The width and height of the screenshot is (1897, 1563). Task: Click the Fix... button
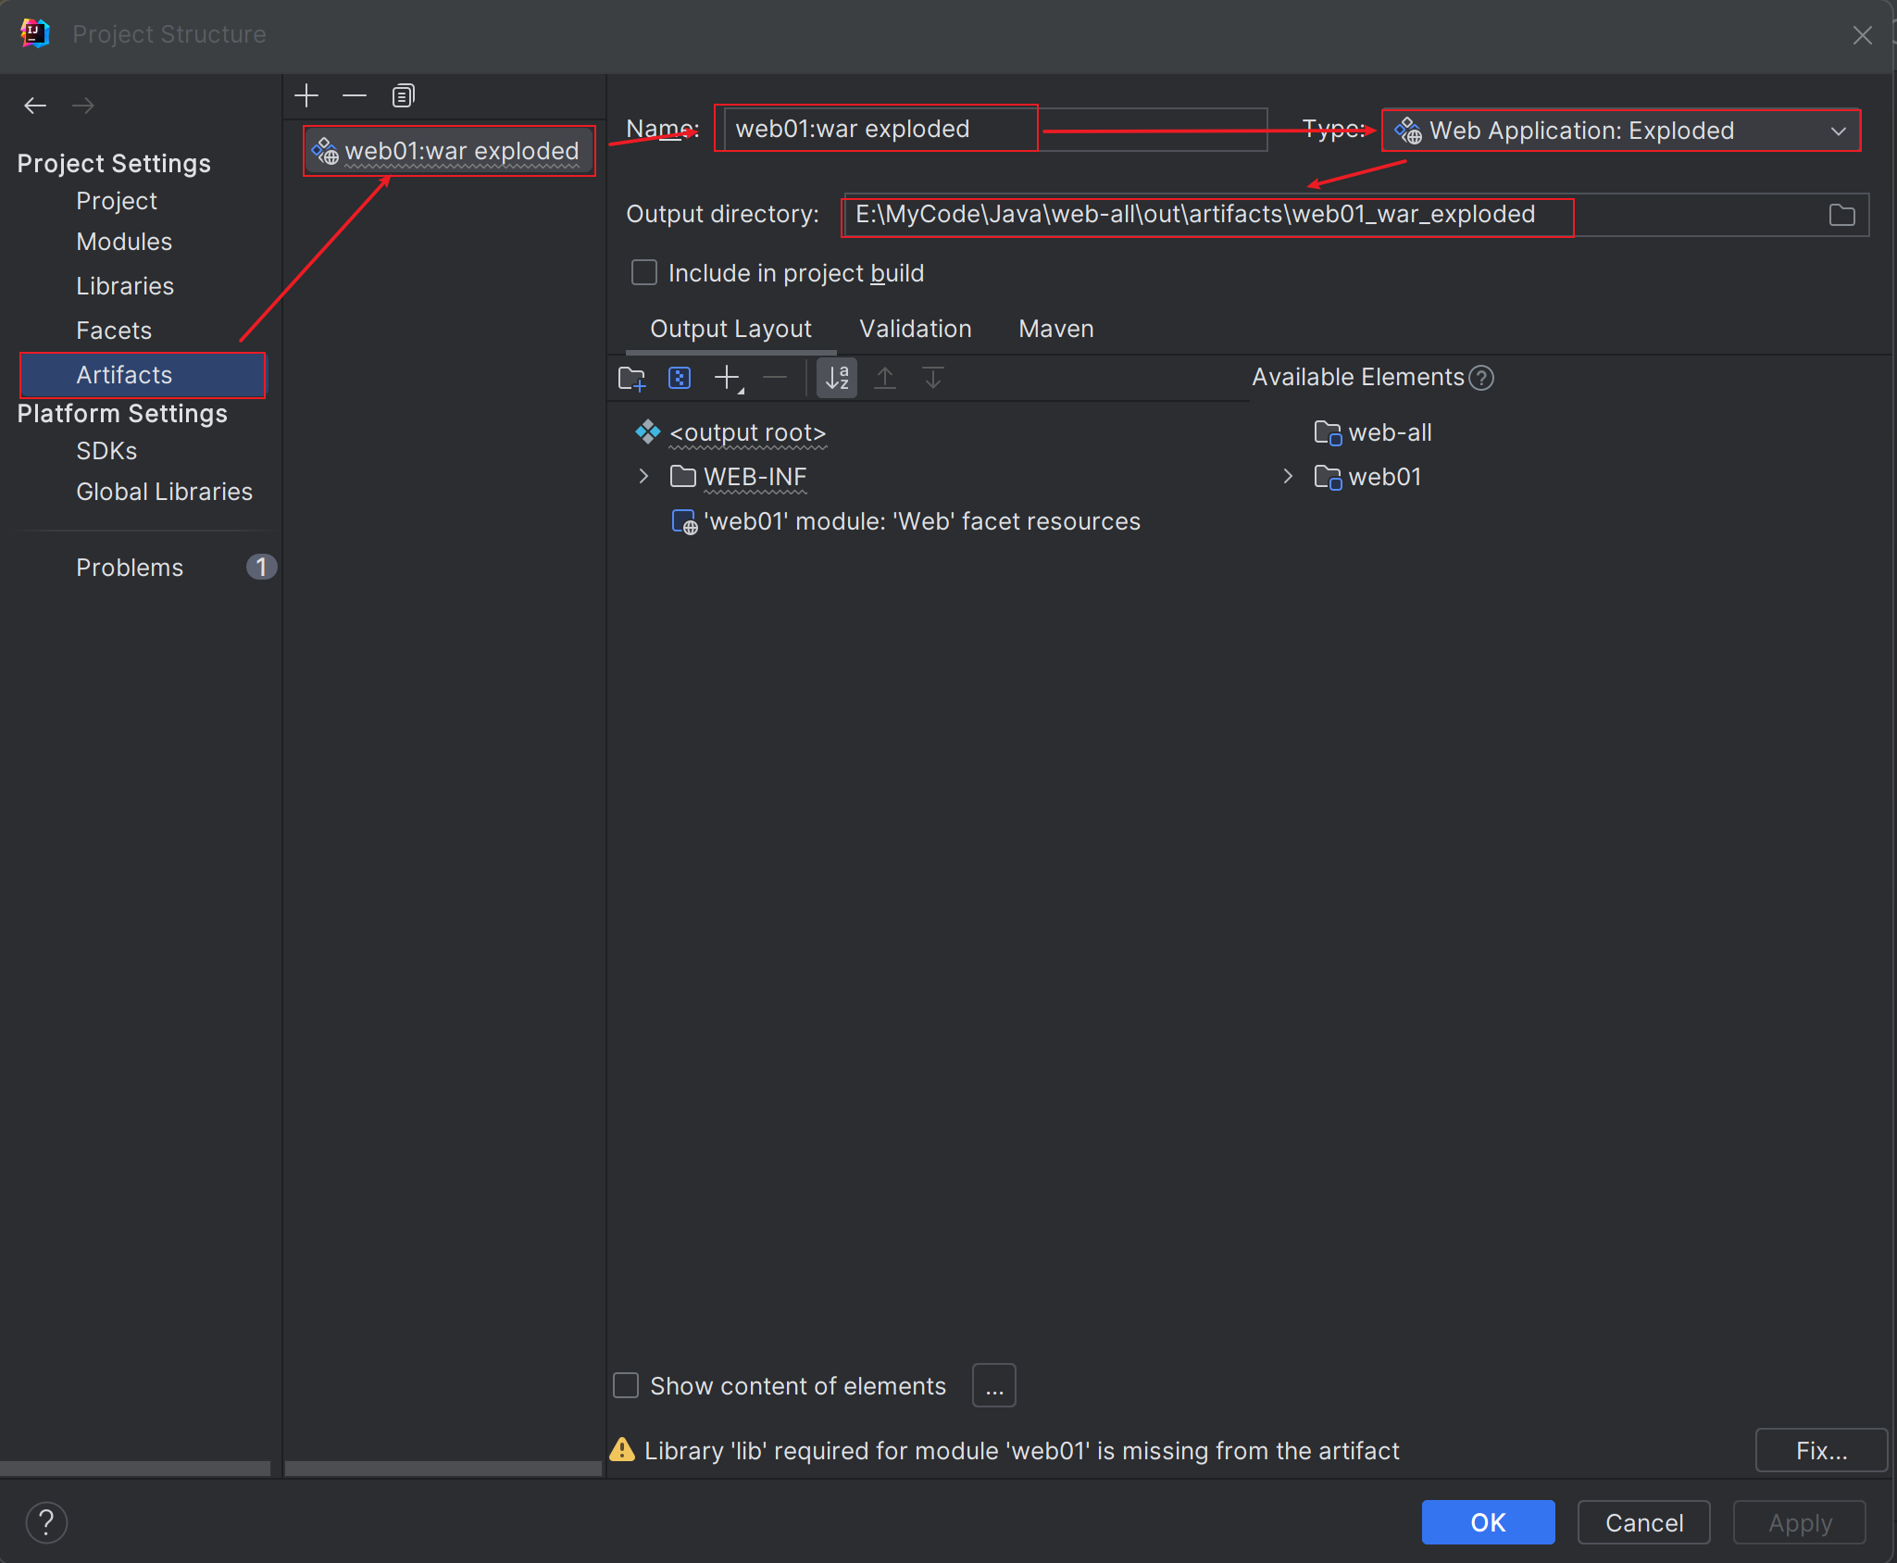(x=1820, y=1450)
